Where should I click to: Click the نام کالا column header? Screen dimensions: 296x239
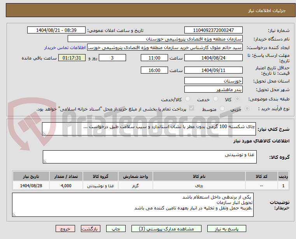(199, 176)
